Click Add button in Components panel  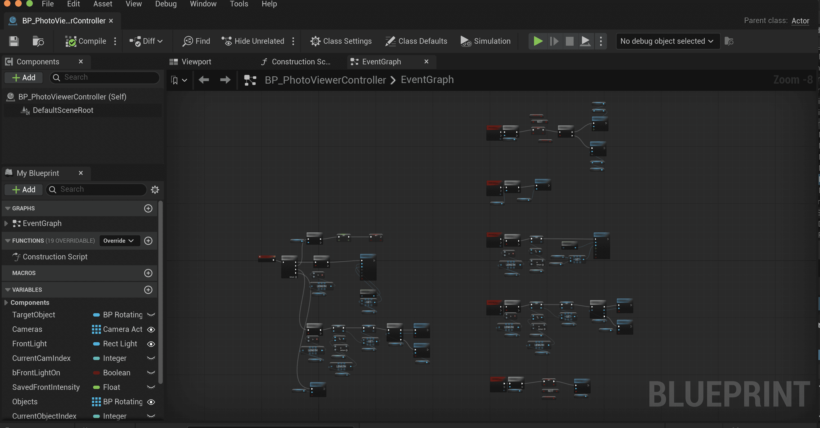coord(24,78)
